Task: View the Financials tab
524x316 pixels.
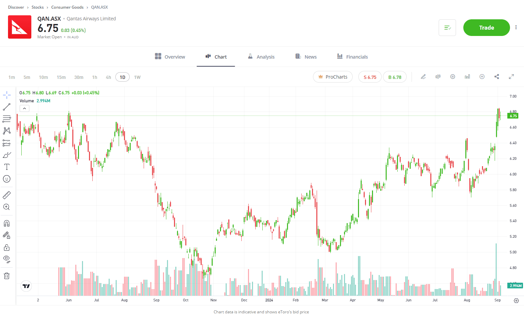Action: coord(352,57)
